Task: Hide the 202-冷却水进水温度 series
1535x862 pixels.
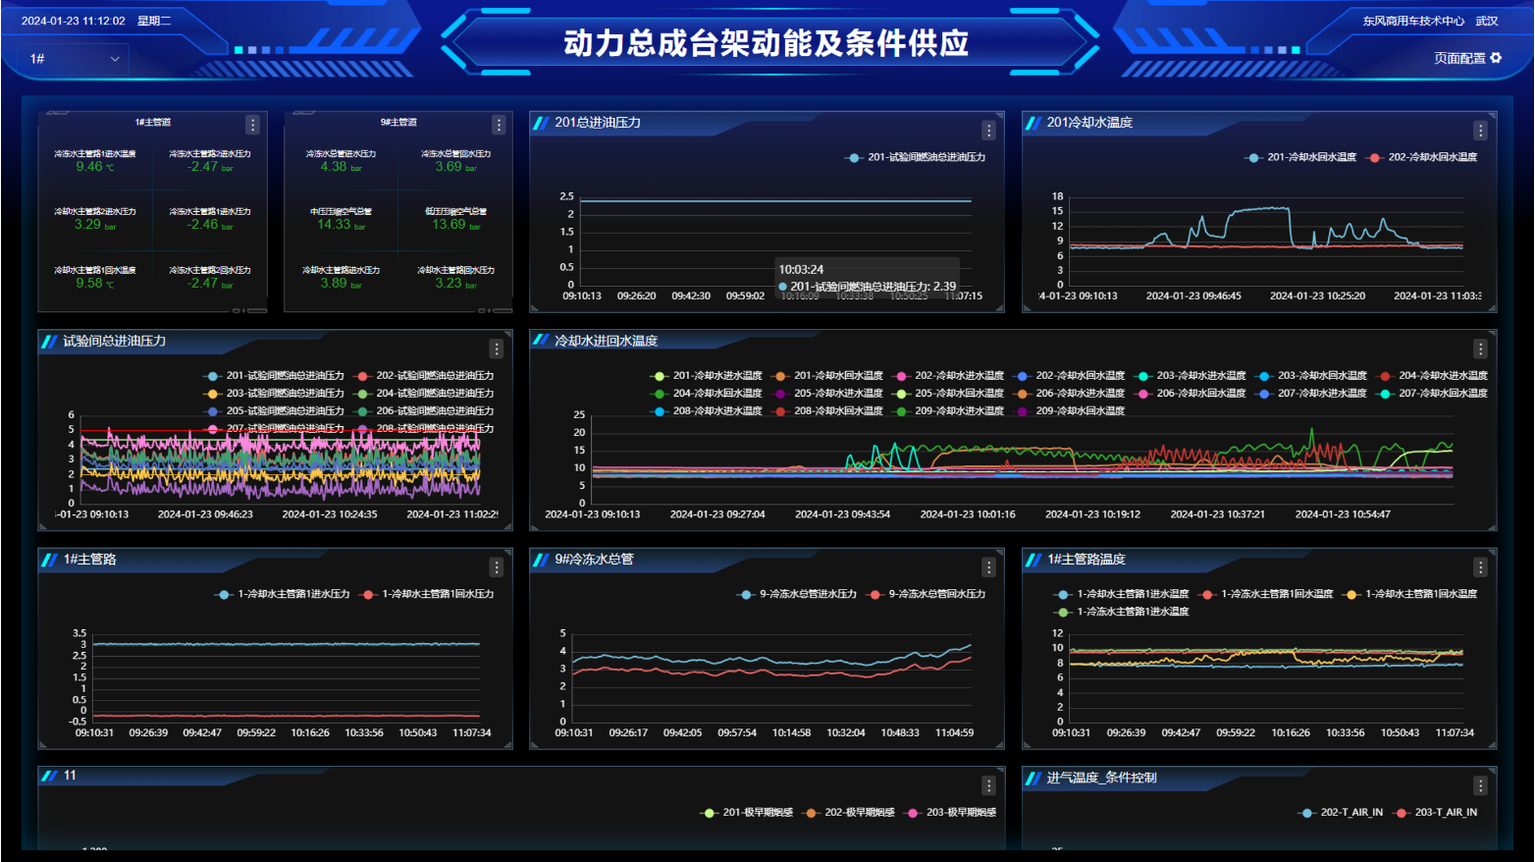Action: (x=948, y=376)
